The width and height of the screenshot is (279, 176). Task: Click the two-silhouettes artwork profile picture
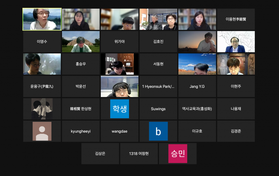pyautogui.click(x=42, y=109)
